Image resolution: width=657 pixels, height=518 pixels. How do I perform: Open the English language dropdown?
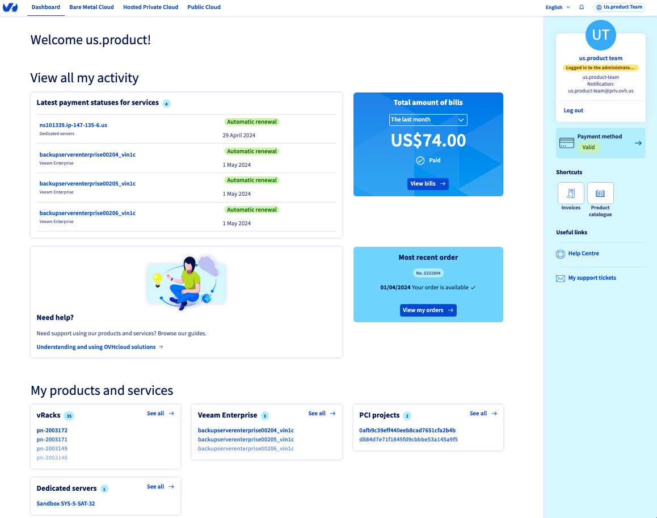(558, 7)
